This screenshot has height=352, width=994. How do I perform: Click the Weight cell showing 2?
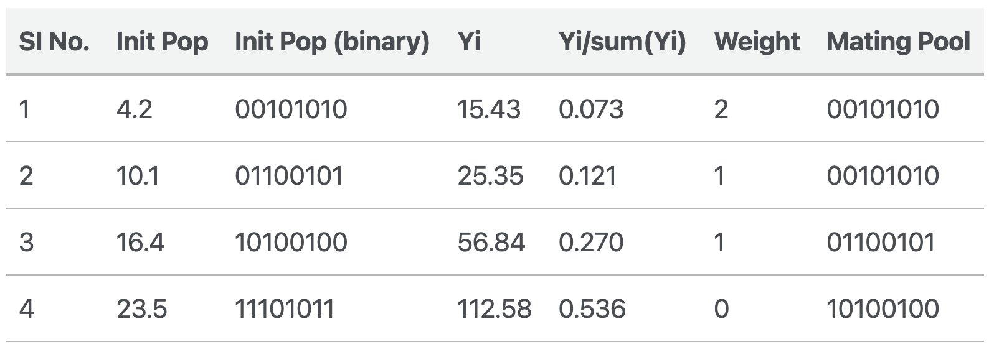click(x=721, y=109)
